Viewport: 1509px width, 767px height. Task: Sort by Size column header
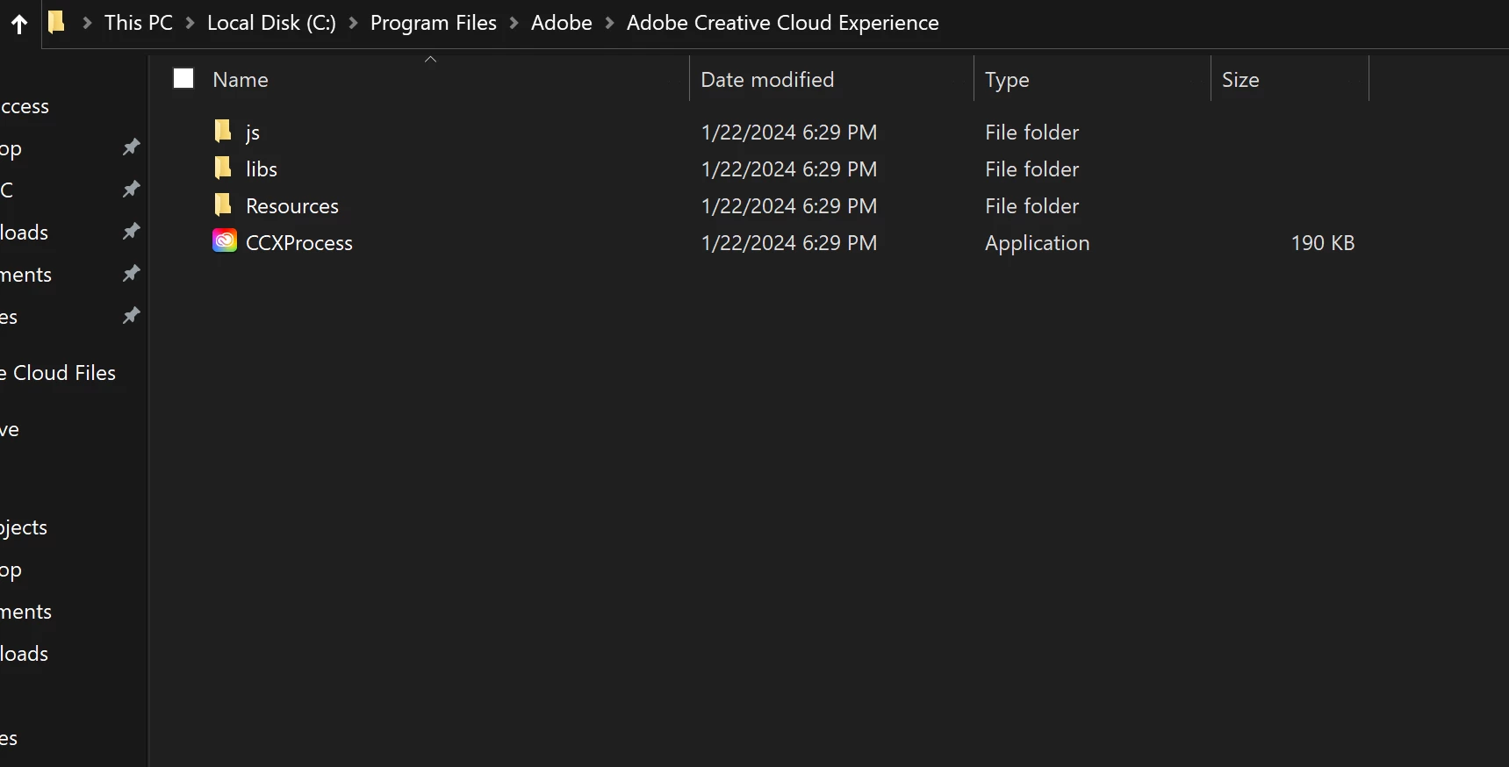click(1240, 80)
